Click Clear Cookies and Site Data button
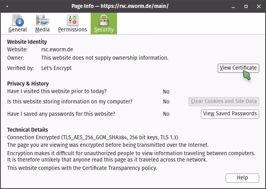Viewport: 266px width, 189px height. [224, 101]
